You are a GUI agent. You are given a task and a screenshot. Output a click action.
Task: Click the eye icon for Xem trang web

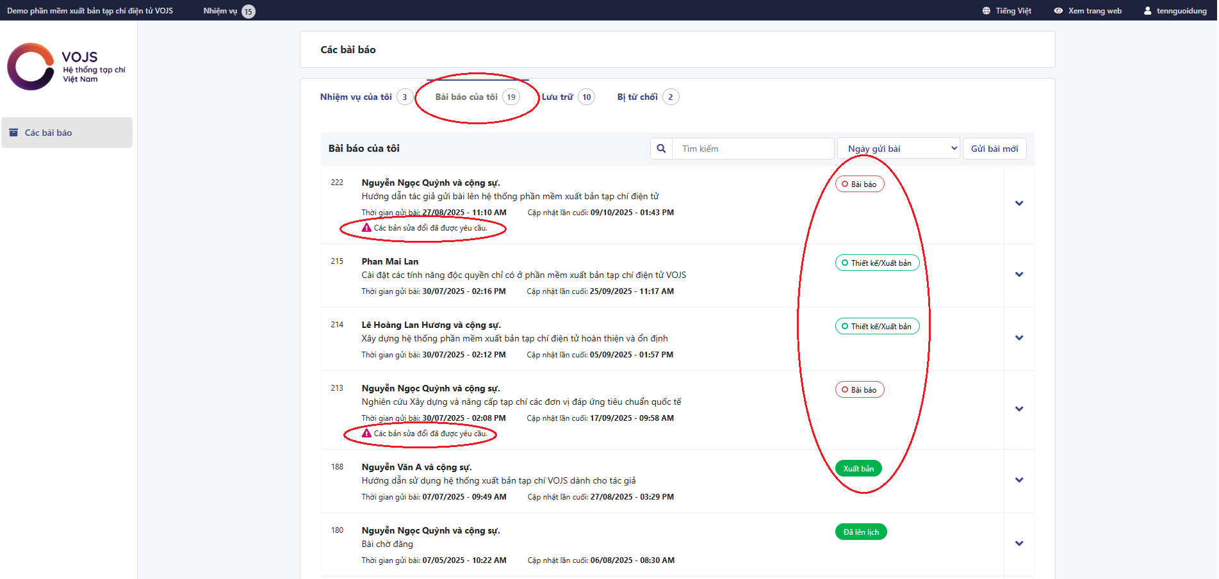(1058, 11)
